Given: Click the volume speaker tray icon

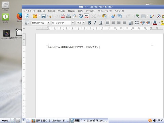Looking at the screenshot, I should click(x=154, y=120).
